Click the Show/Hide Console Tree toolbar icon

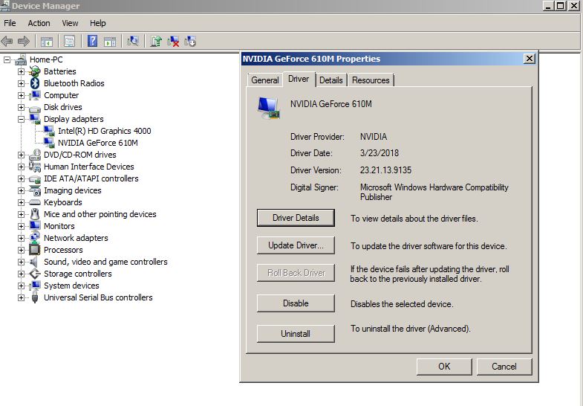(47, 42)
